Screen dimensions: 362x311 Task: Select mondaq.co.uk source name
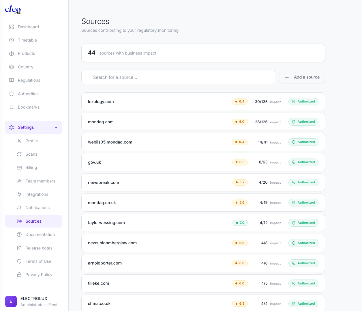[102, 203]
